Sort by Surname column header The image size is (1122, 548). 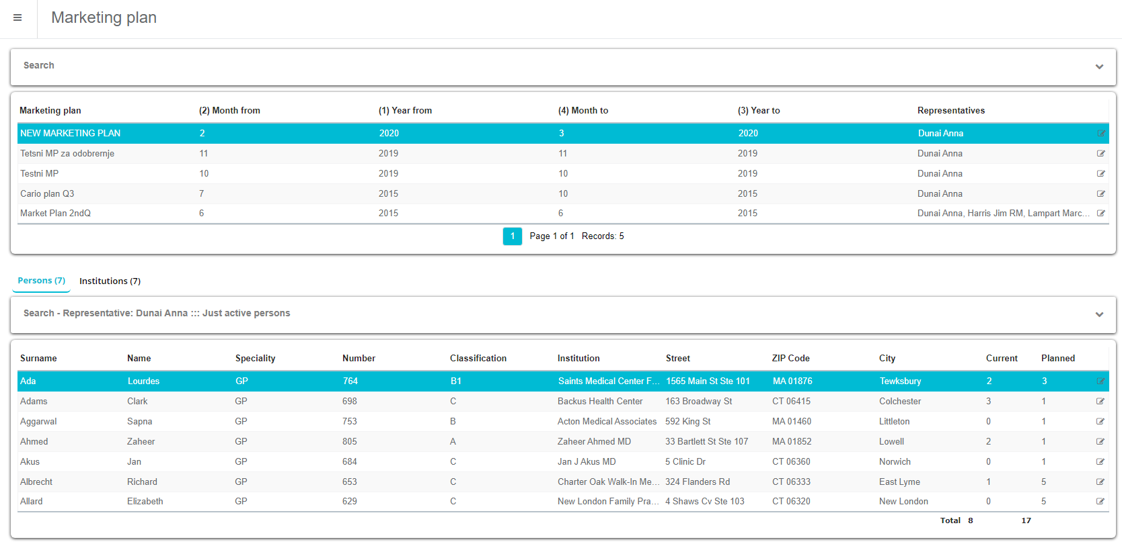(x=38, y=359)
